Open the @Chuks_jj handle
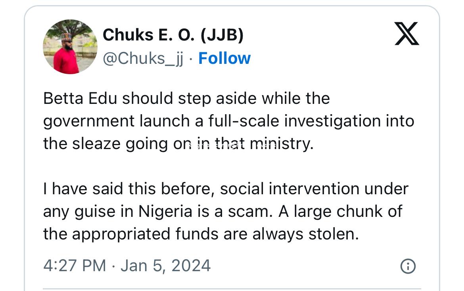The width and height of the screenshot is (464, 291). [x=143, y=59]
